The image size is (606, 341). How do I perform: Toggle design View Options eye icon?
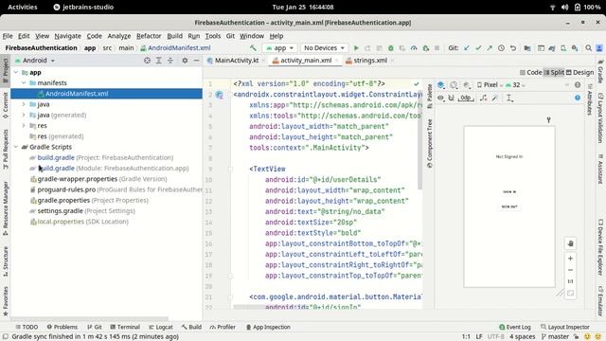click(440, 99)
